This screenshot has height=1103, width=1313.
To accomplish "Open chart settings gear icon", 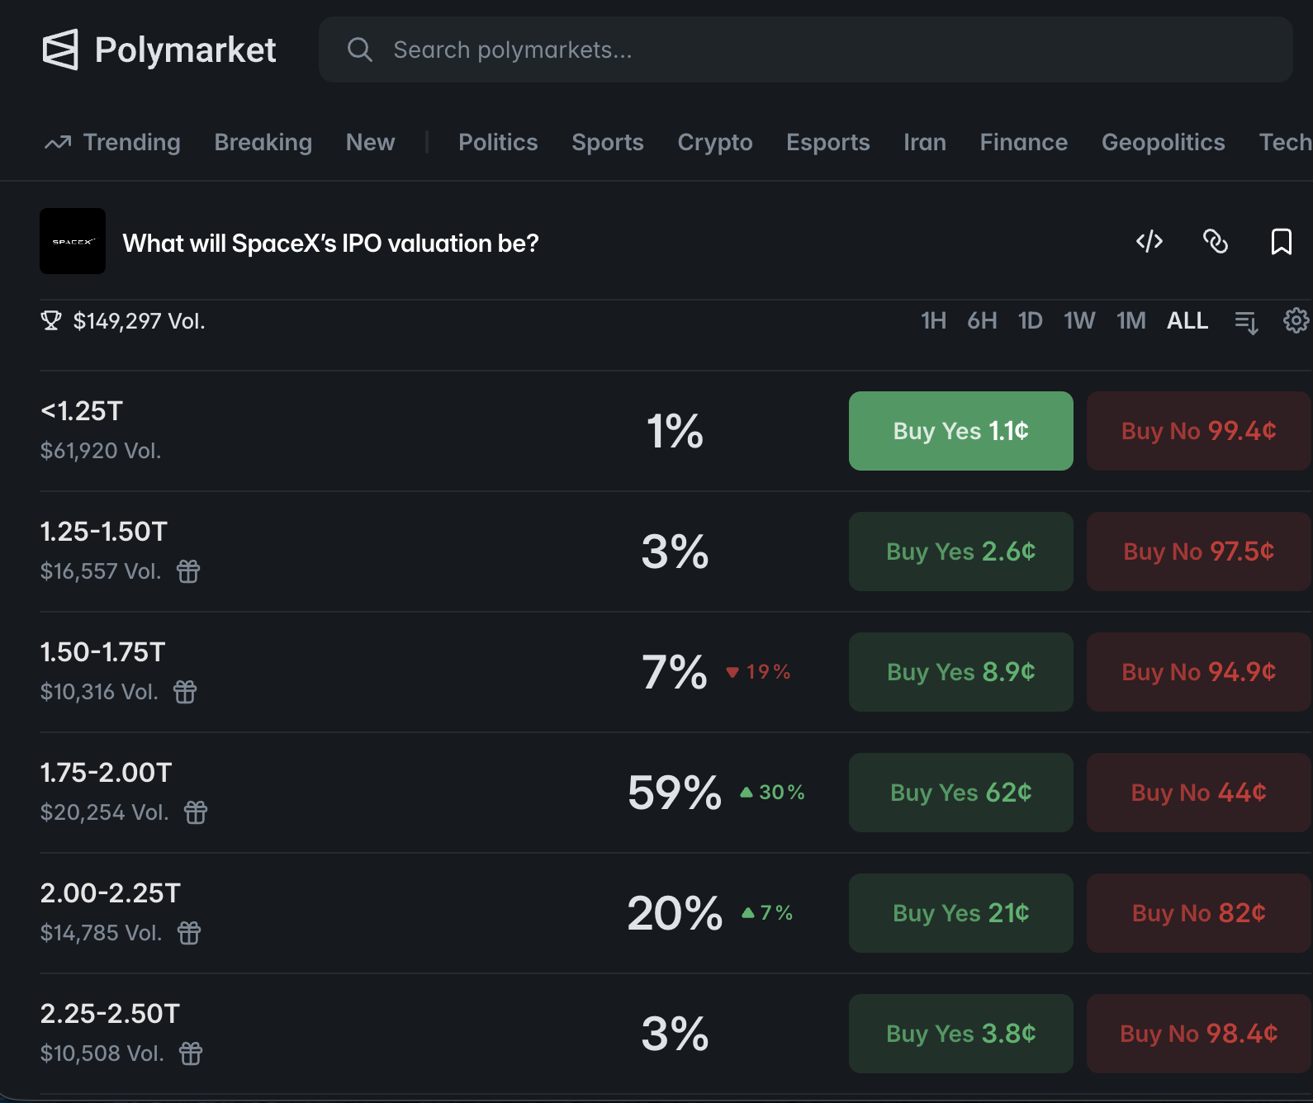I will (1296, 320).
